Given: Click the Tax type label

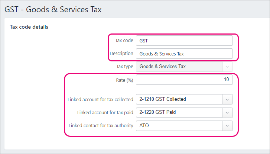Looking at the screenshot, I should (125, 67).
